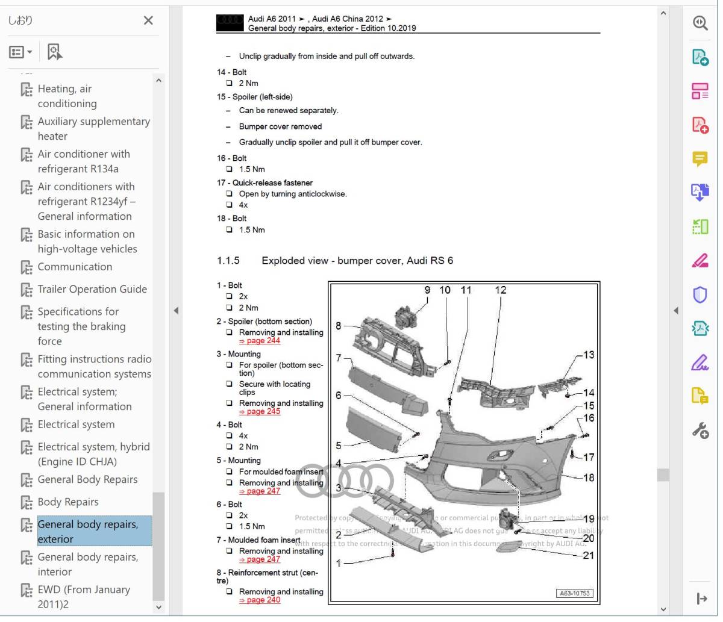
Task: Open the 'Auxiliary supplementary heater' bookmark
Action: coord(93,129)
